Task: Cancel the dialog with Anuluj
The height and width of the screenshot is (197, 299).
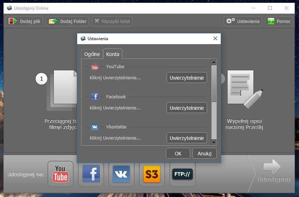Action: pyautogui.click(x=205, y=153)
